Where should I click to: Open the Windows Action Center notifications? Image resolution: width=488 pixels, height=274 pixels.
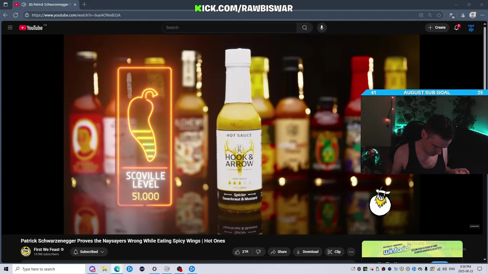(x=480, y=269)
